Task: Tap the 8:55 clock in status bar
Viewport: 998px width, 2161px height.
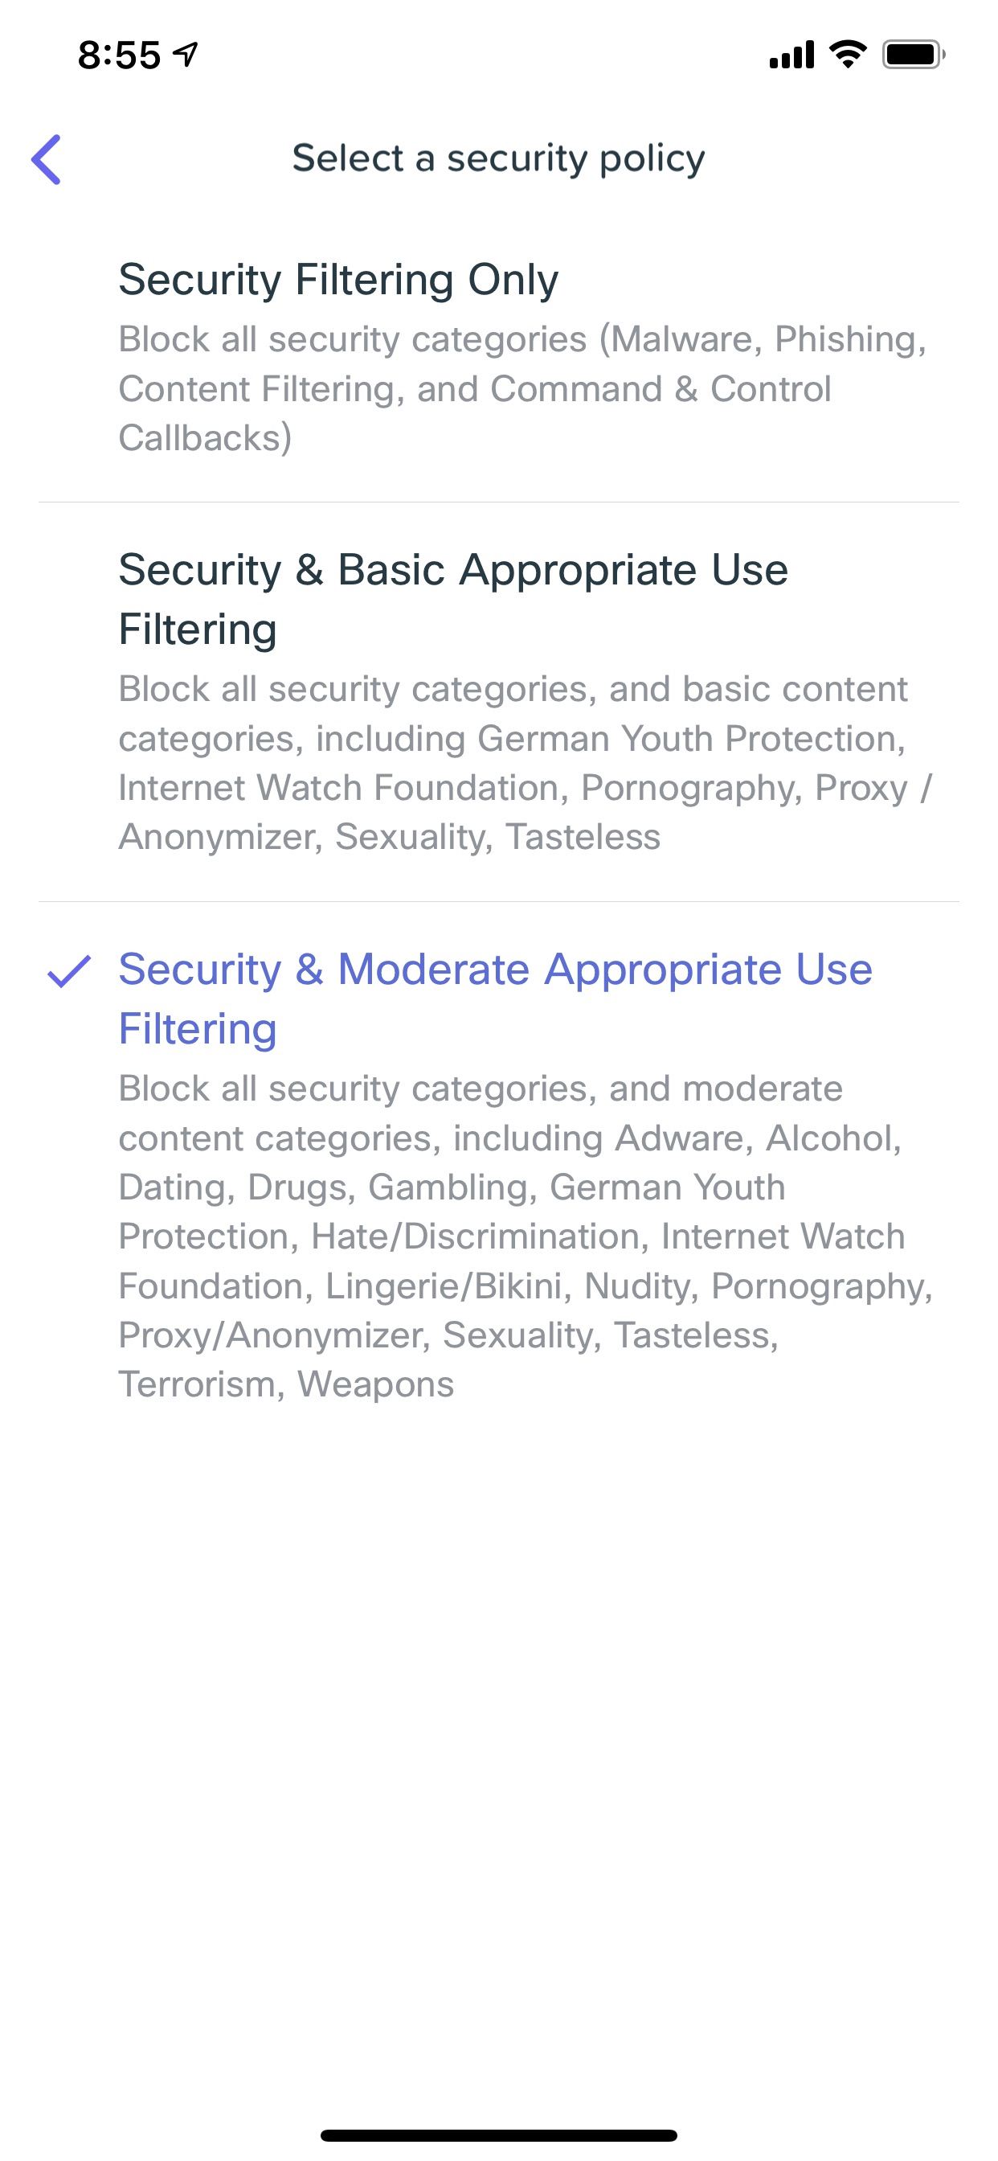Action: (119, 55)
